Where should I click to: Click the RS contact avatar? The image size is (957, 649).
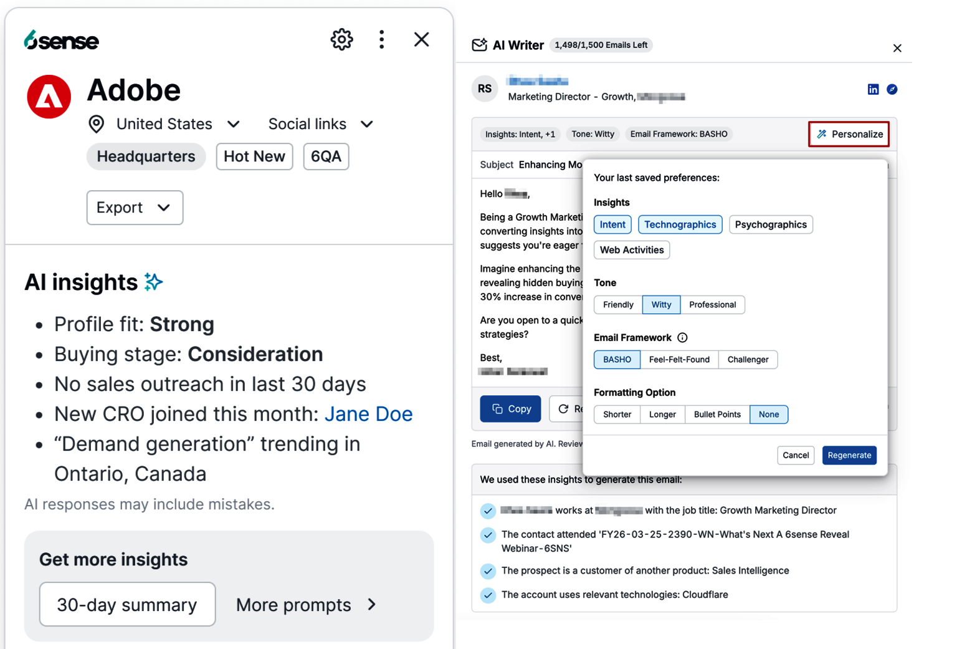(x=485, y=89)
